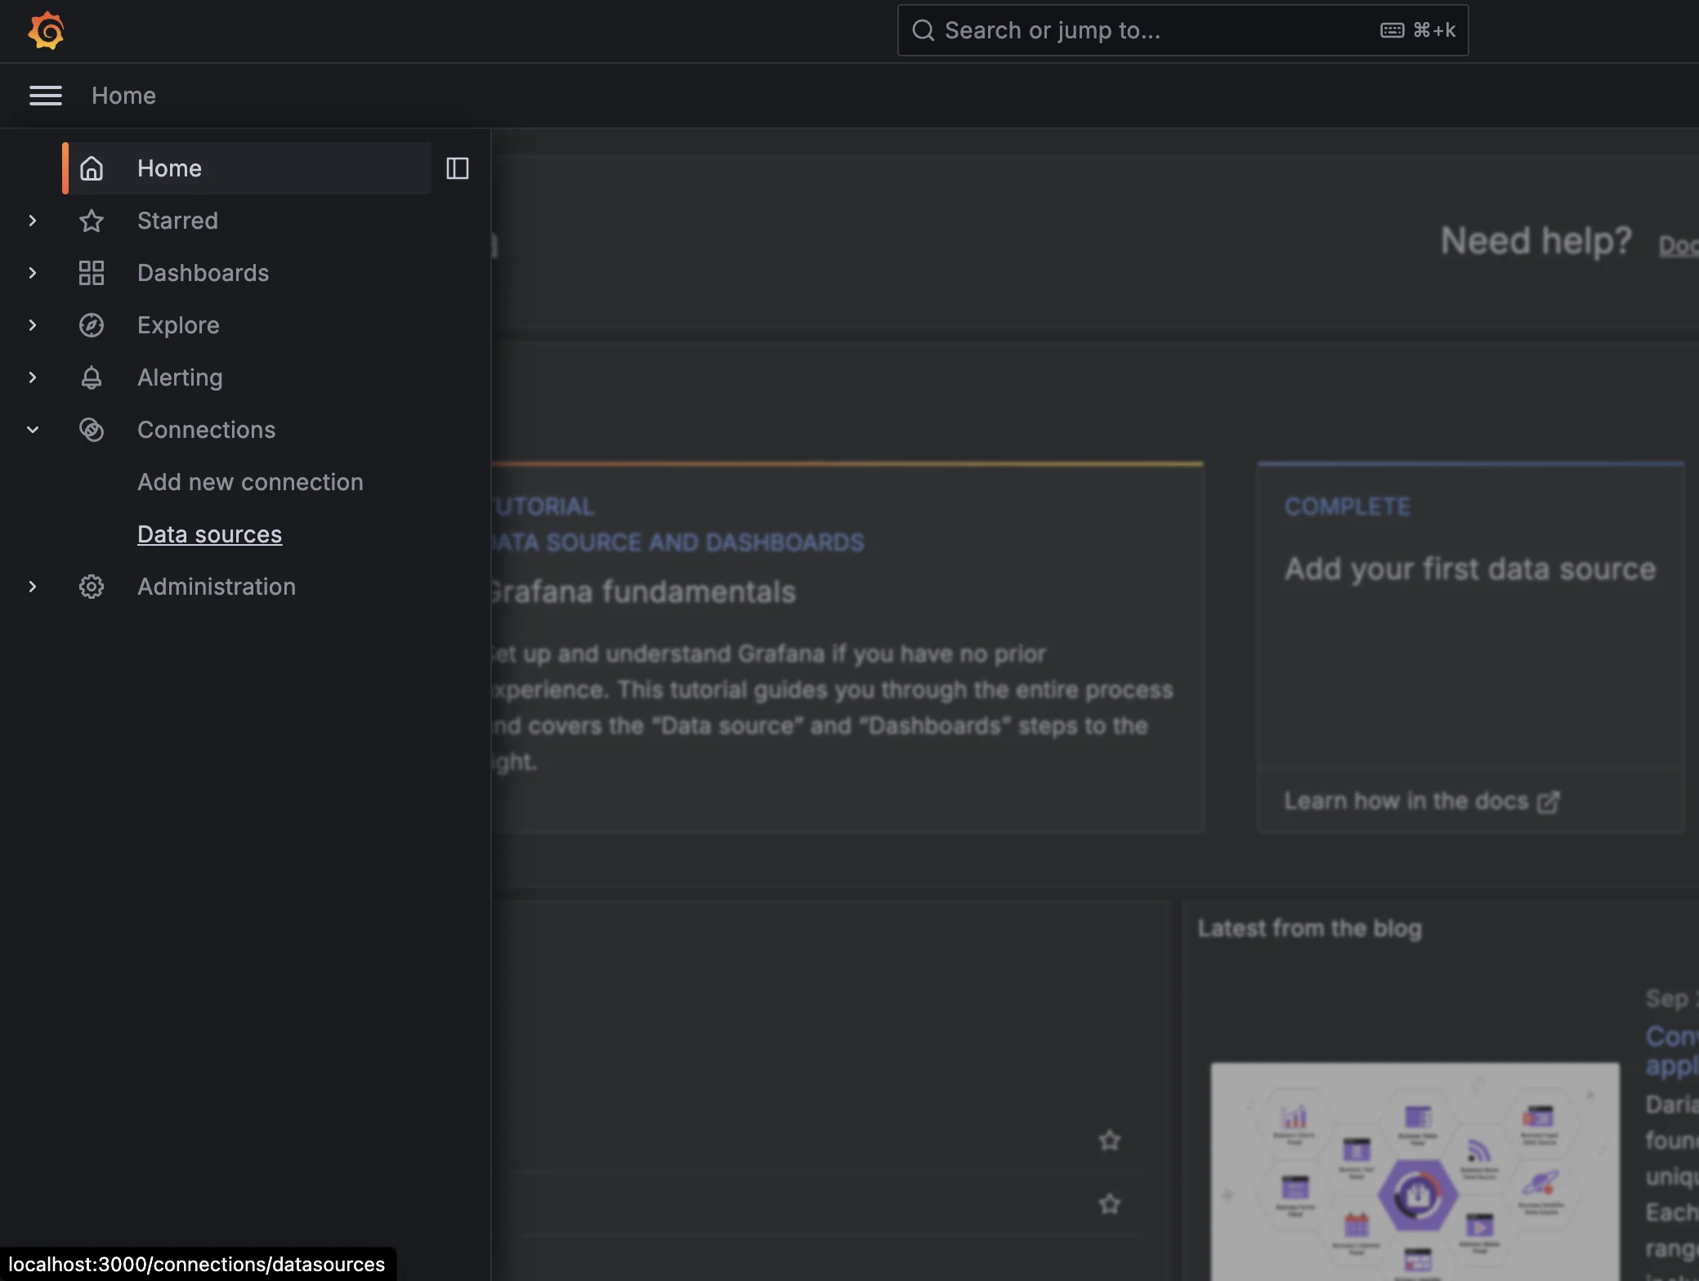Expand the Starred section
This screenshot has width=1699, height=1281.
33,221
